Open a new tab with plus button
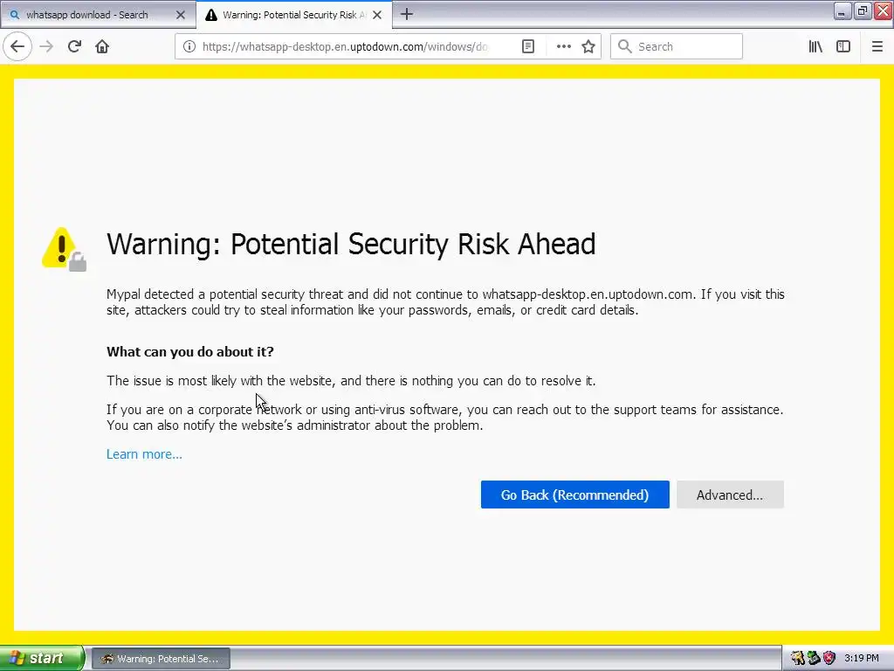The height and width of the screenshot is (671, 894). (x=407, y=14)
